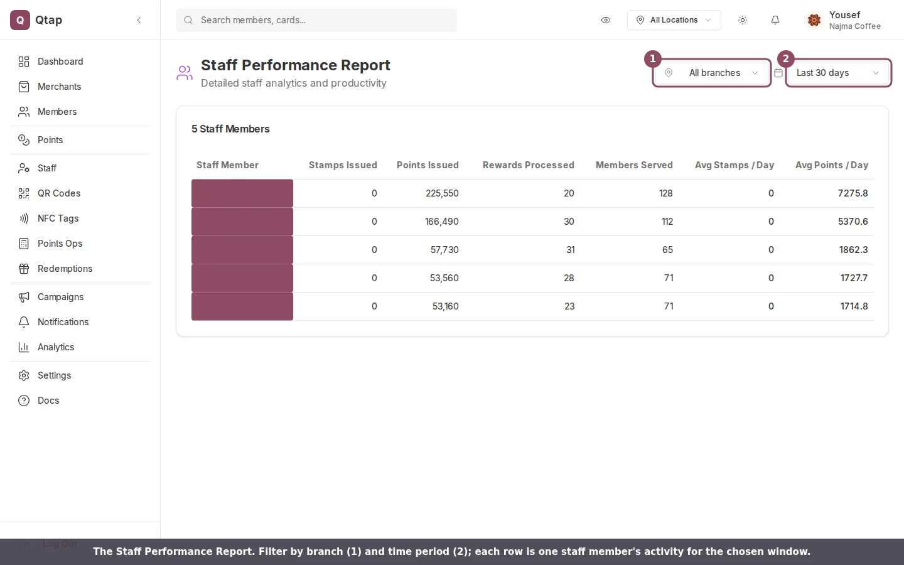The image size is (904, 565).
Task: Click the 5 Staff Members heading
Action: pos(230,129)
